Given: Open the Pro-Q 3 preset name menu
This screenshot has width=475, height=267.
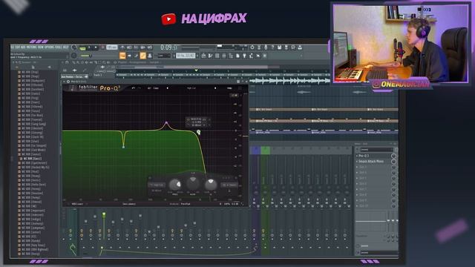Looking at the screenshot, I should (x=191, y=88).
